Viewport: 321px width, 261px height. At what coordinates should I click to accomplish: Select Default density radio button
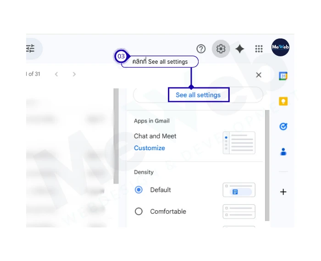click(x=139, y=190)
